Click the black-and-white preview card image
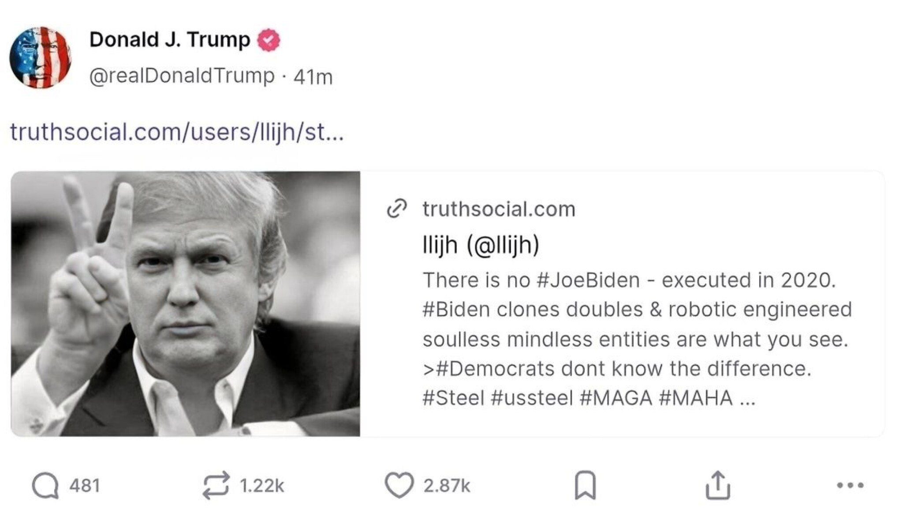The image size is (903, 527). (185, 304)
